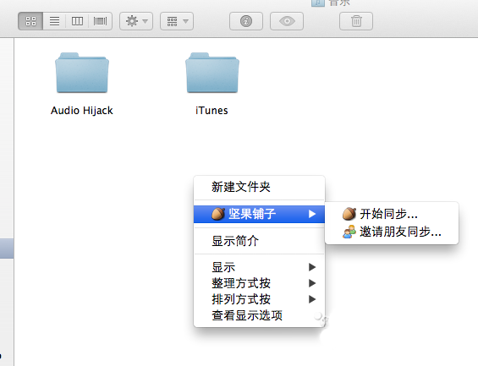Select the Audio Hijack folder icon
The image size is (478, 366).
click(x=82, y=73)
